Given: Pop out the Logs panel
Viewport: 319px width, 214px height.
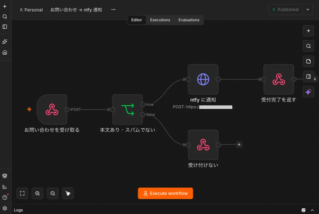Looking at the screenshot, I should 303,210.
